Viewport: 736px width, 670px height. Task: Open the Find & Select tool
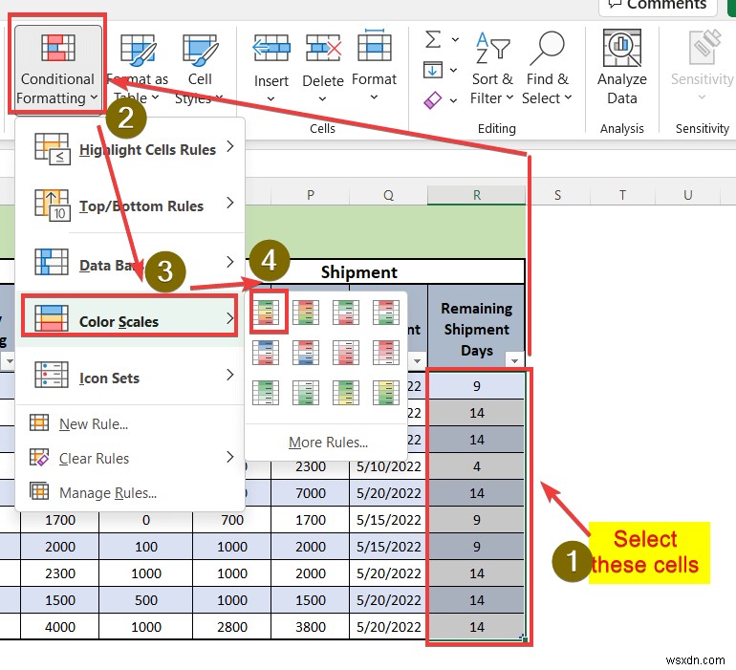tap(547, 68)
